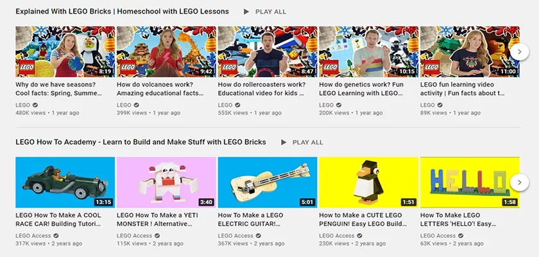This screenshot has width=539, height=257.
Task: Click LEGO logo on volcanoes video thumbnail
Action: [128, 67]
